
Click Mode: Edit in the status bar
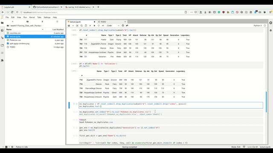point(236,147)
